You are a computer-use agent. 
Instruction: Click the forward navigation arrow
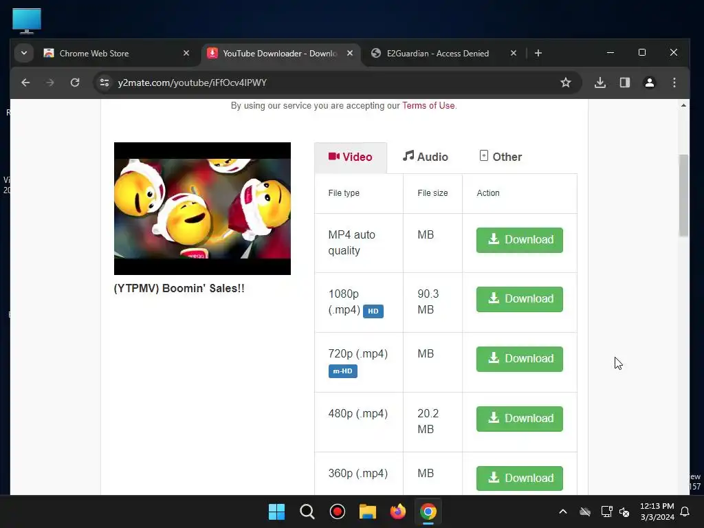49,82
